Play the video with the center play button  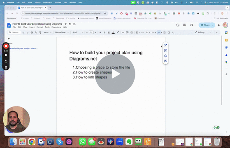pyautogui.click(x=115, y=74)
